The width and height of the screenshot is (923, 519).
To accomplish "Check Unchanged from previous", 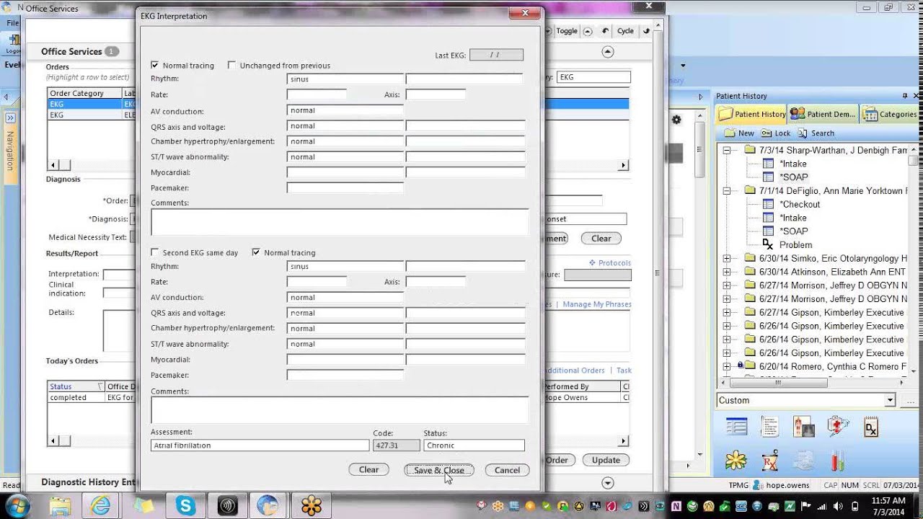I will (x=231, y=65).
